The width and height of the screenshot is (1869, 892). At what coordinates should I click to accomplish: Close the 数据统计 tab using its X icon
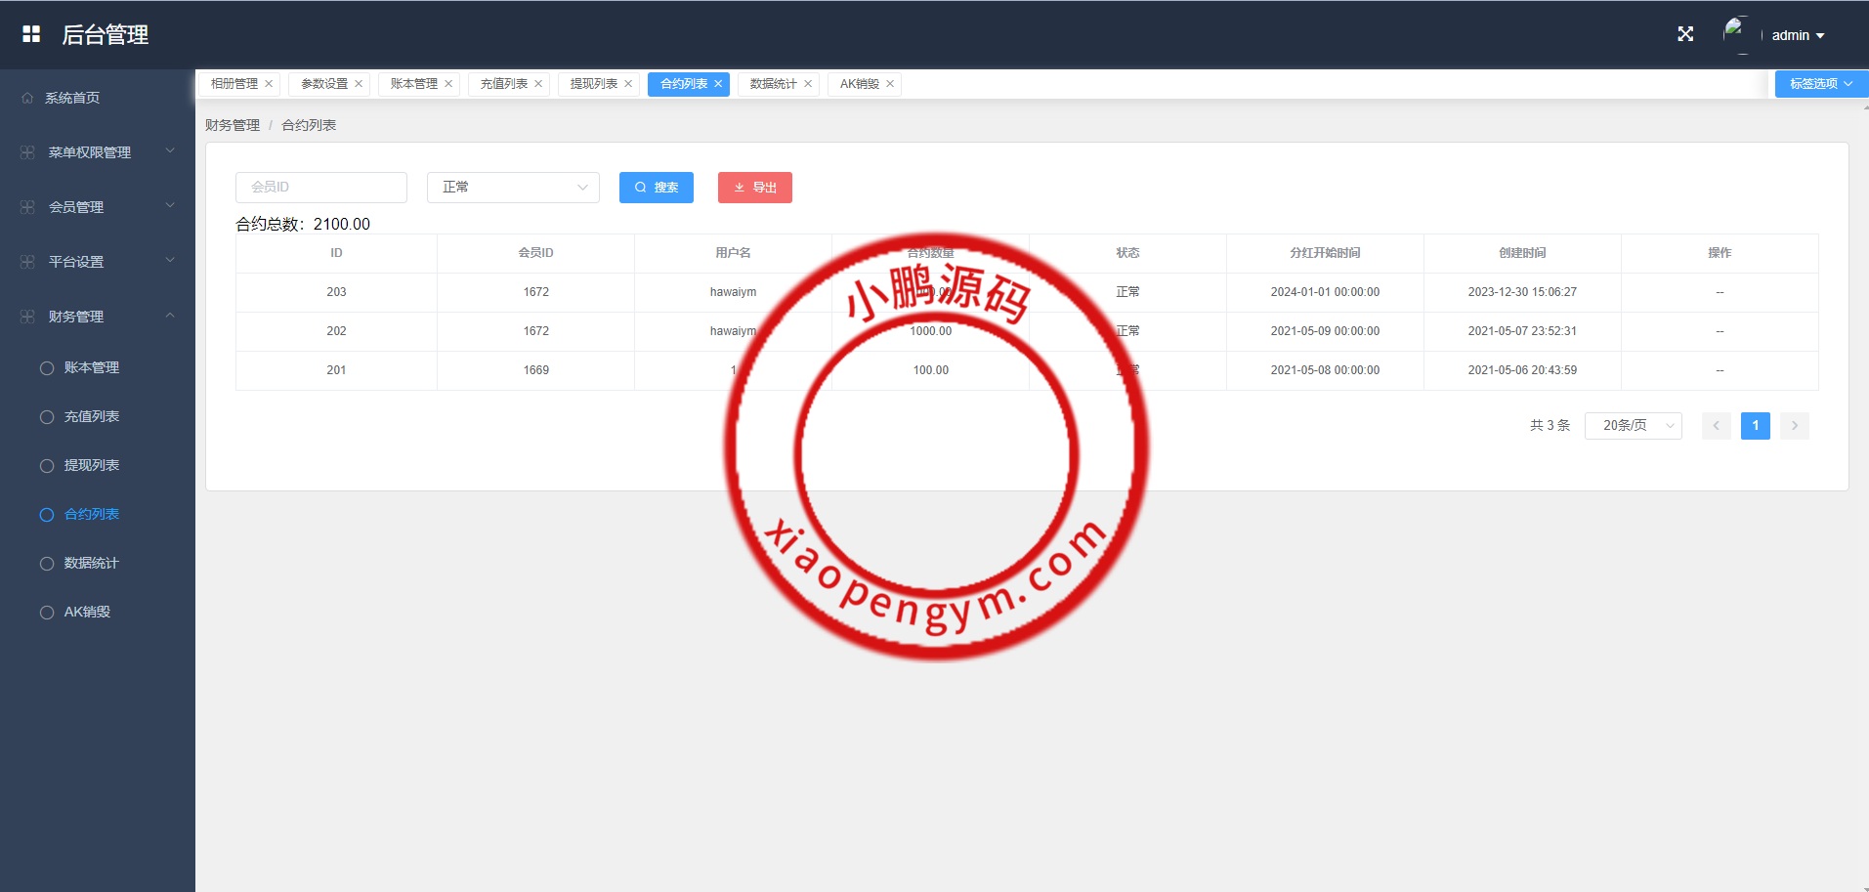[x=808, y=84]
